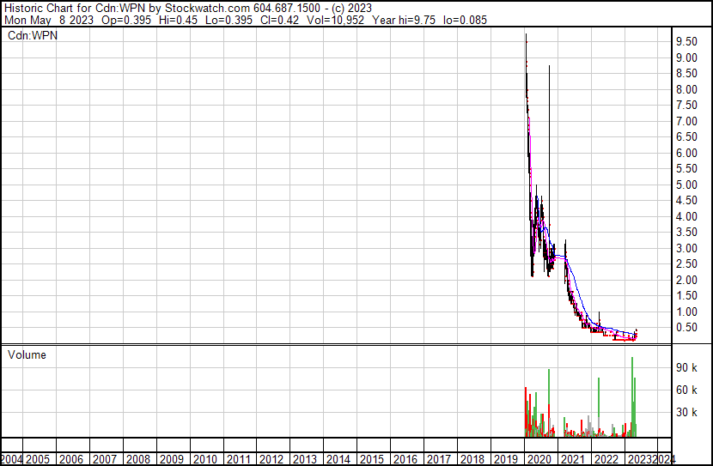Click the 1.00 price axis label
Viewport: 713px width, 466px height.
point(686,312)
